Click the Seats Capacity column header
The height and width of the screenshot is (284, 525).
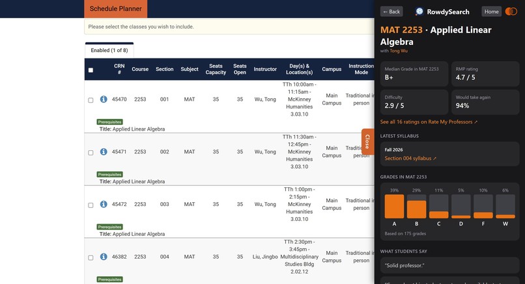pyautogui.click(x=216, y=69)
